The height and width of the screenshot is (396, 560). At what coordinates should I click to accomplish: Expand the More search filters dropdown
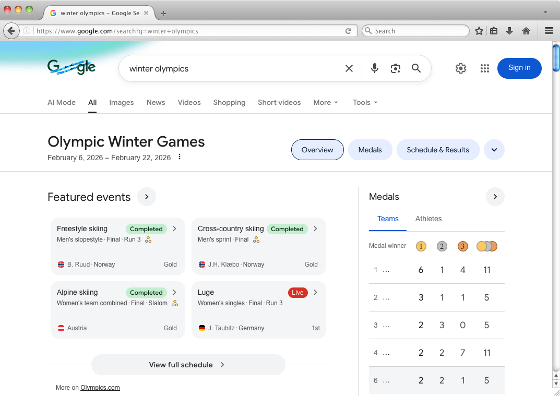click(x=325, y=102)
